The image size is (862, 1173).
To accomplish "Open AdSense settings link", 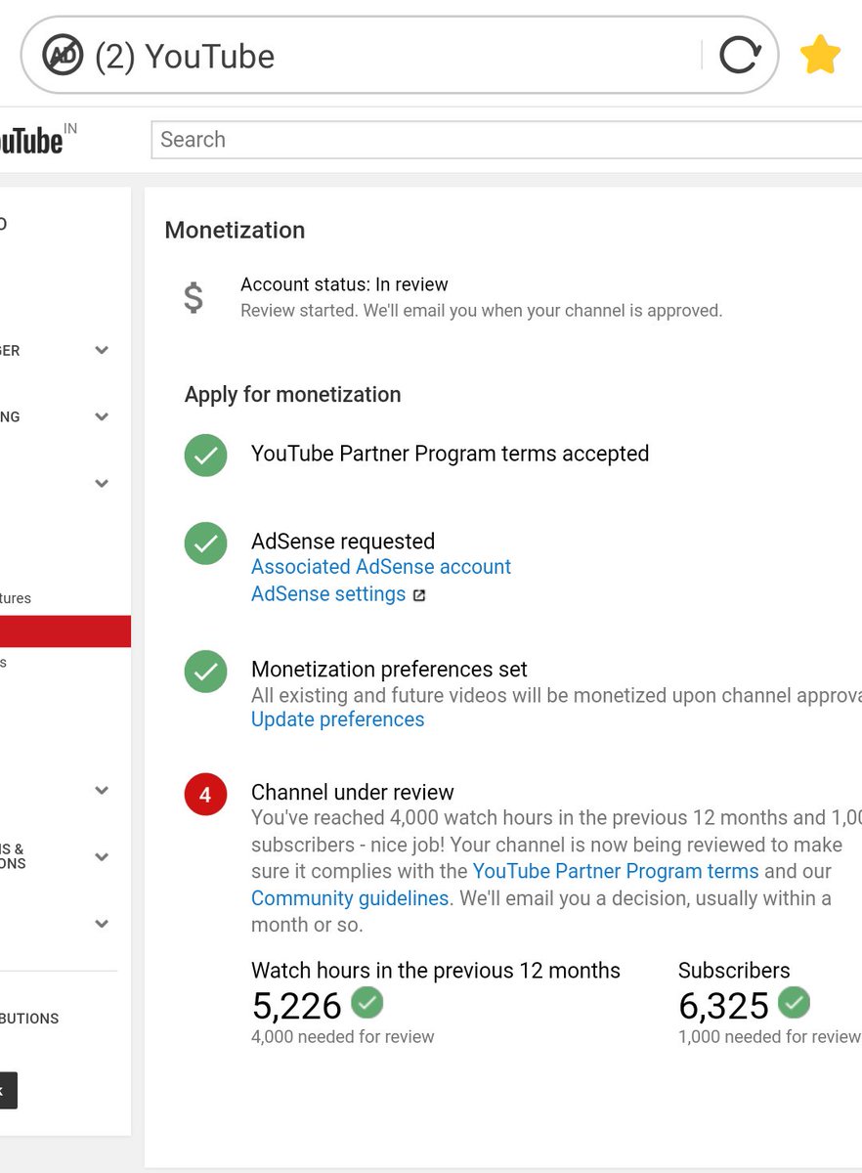I will [328, 594].
